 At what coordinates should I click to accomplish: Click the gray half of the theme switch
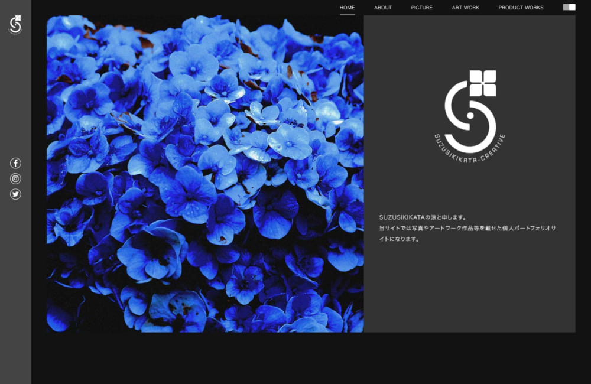coord(566,7)
